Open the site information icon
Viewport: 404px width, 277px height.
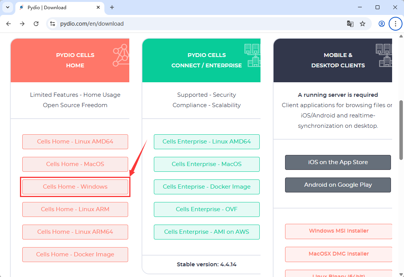[53, 24]
